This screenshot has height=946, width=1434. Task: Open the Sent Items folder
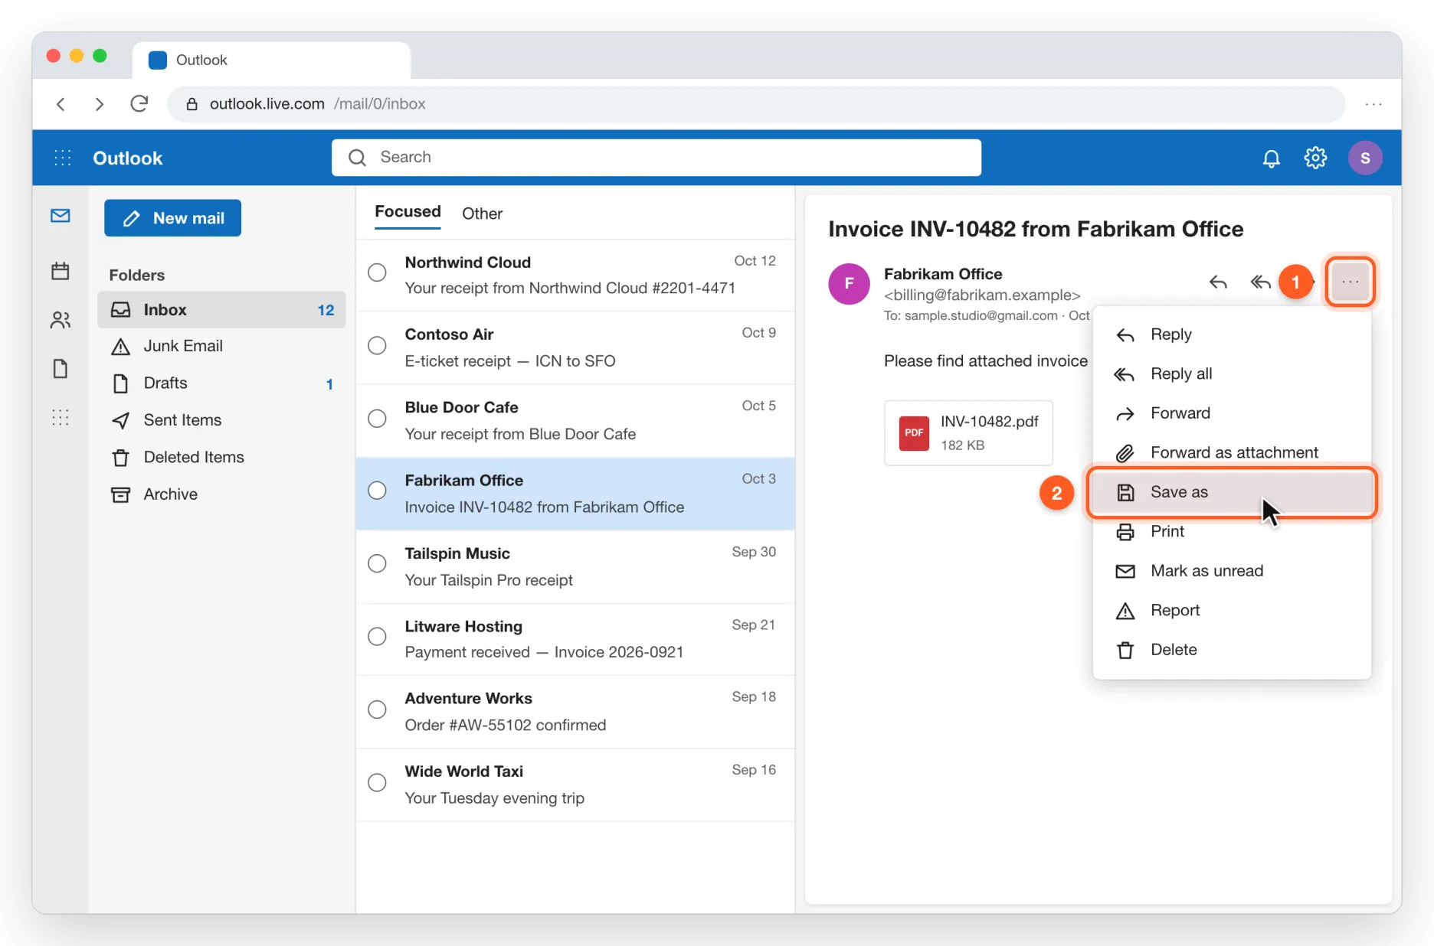pyautogui.click(x=221, y=420)
